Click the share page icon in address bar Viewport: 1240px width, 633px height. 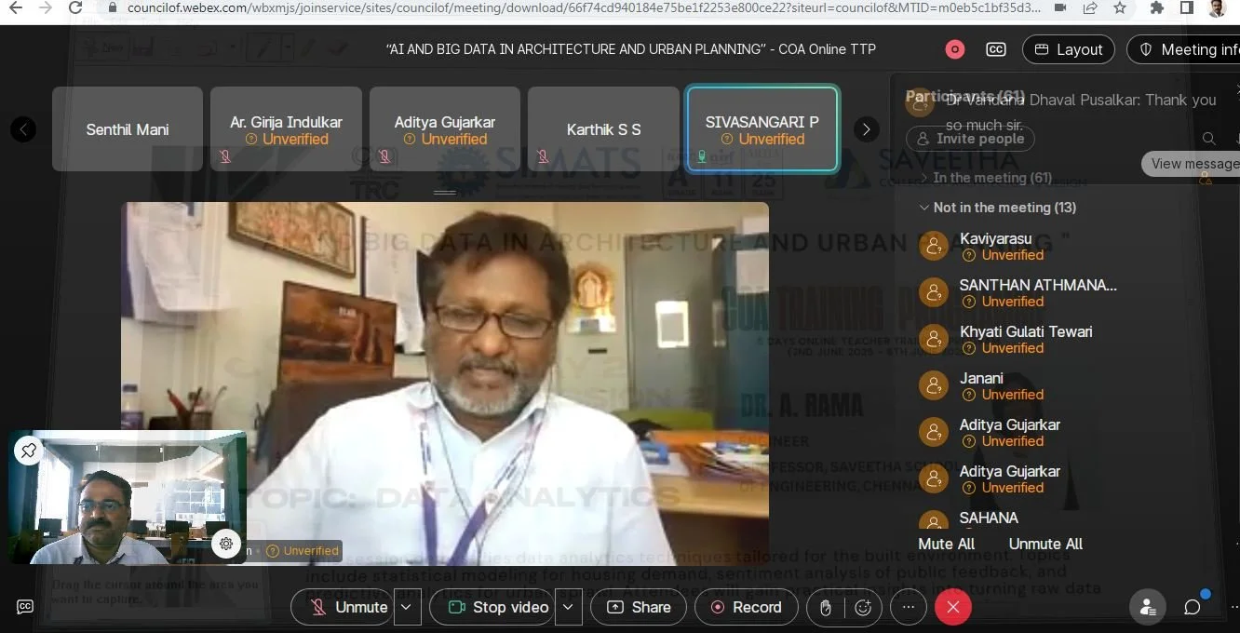(x=1090, y=7)
